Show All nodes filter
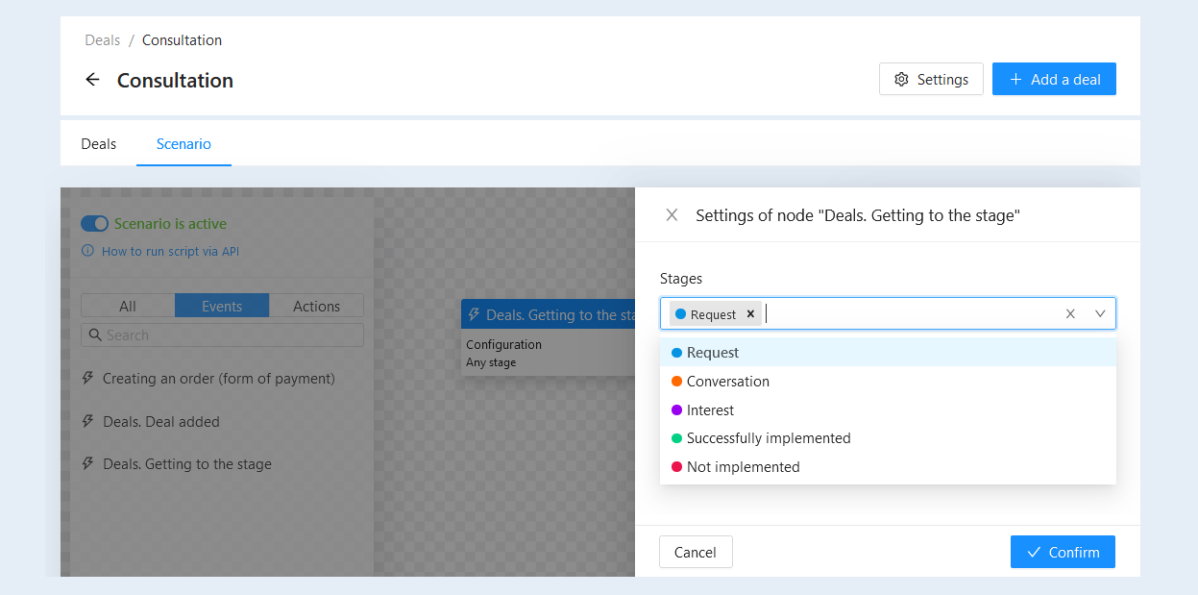Image resolution: width=1198 pixels, height=595 pixels. coord(128,306)
